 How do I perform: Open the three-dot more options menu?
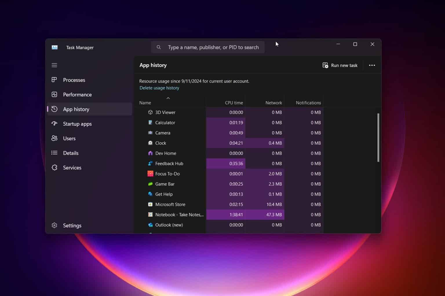(372, 65)
